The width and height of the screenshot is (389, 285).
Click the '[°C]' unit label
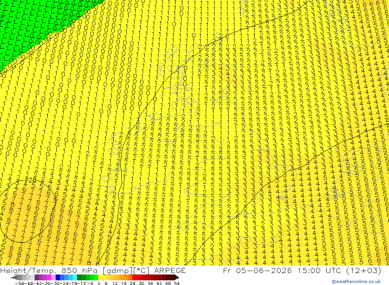[142, 271]
